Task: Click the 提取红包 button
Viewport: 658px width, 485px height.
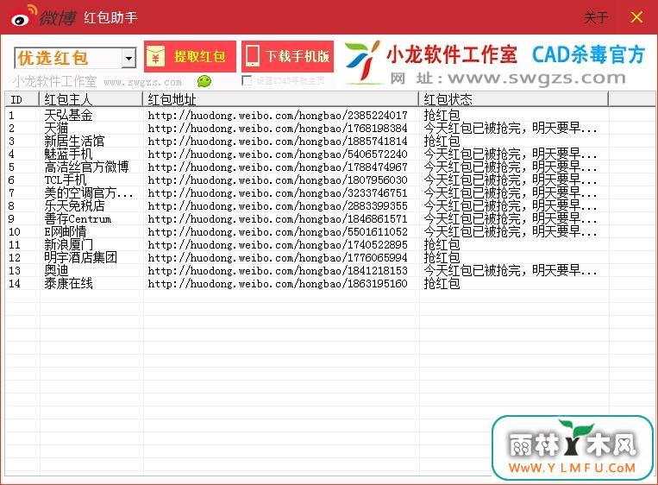Action: (190, 56)
